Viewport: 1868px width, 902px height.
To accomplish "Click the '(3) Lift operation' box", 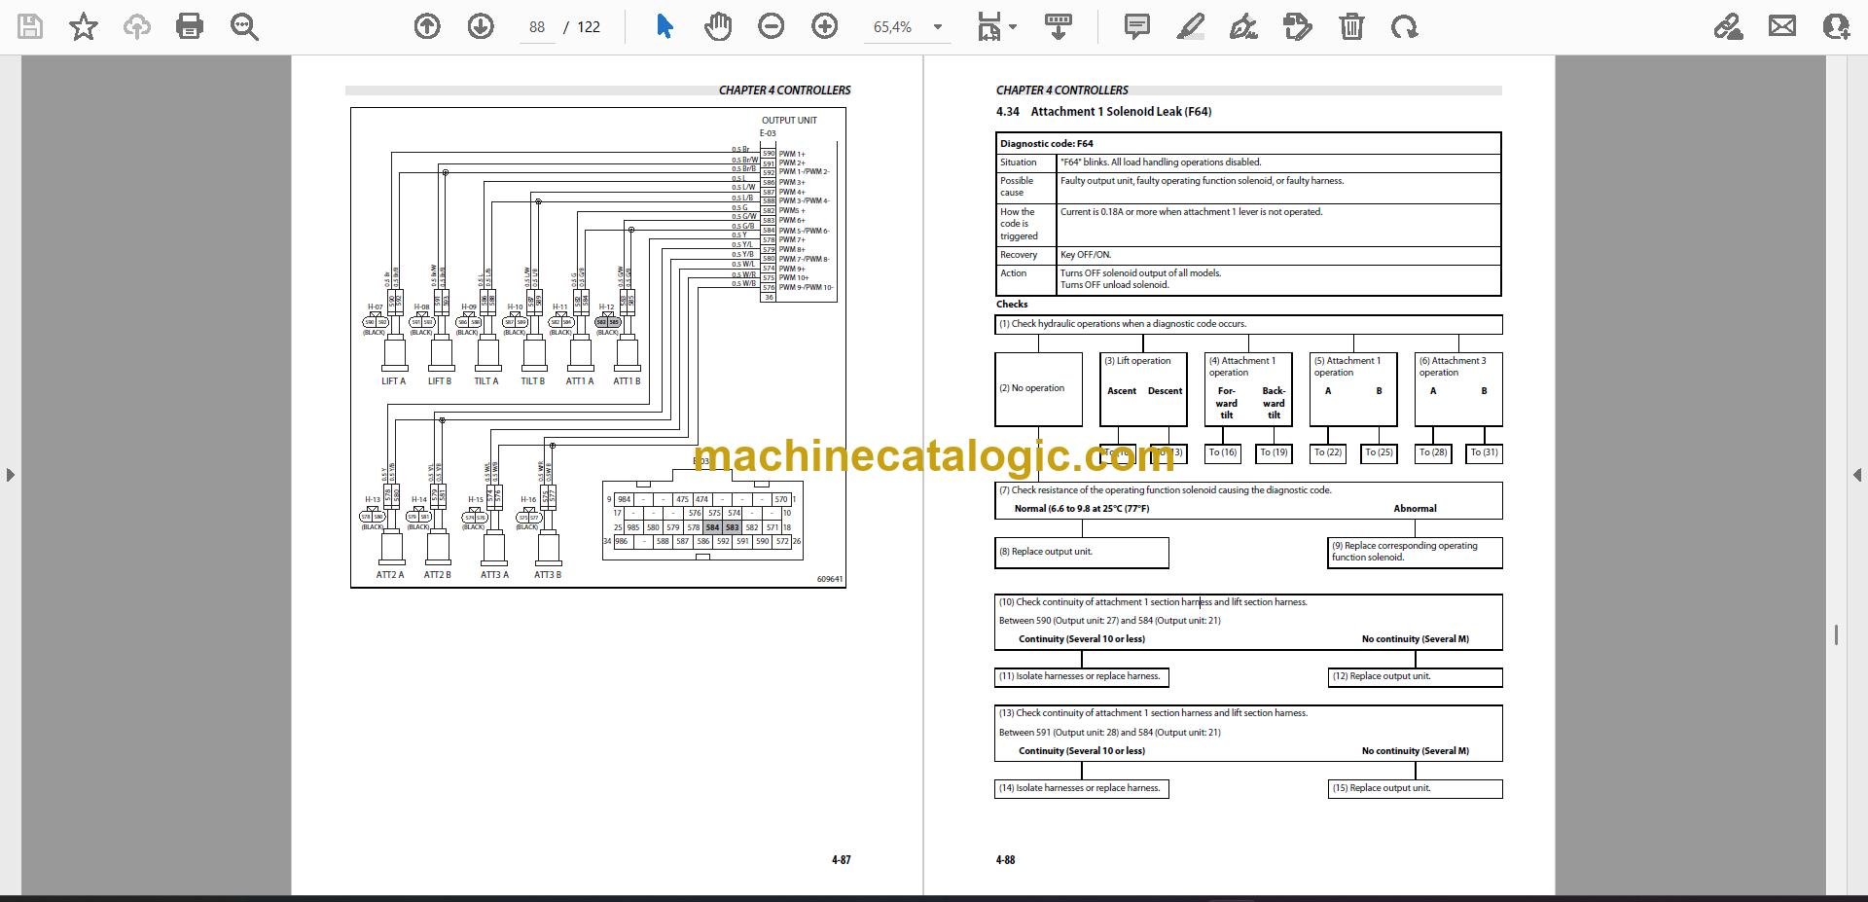I will pyautogui.click(x=1143, y=389).
